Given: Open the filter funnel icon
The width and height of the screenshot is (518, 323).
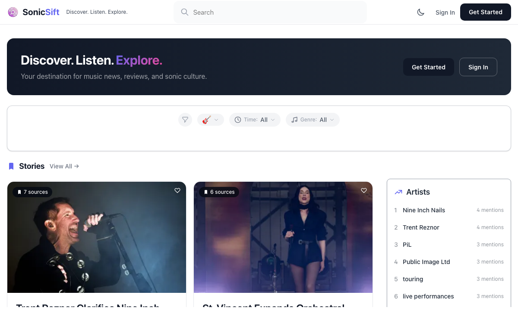Looking at the screenshot, I should 185,119.
